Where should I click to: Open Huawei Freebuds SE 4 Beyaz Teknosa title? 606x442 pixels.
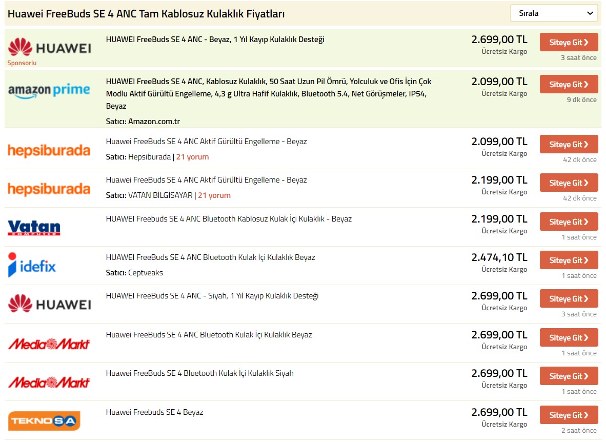(155, 412)
